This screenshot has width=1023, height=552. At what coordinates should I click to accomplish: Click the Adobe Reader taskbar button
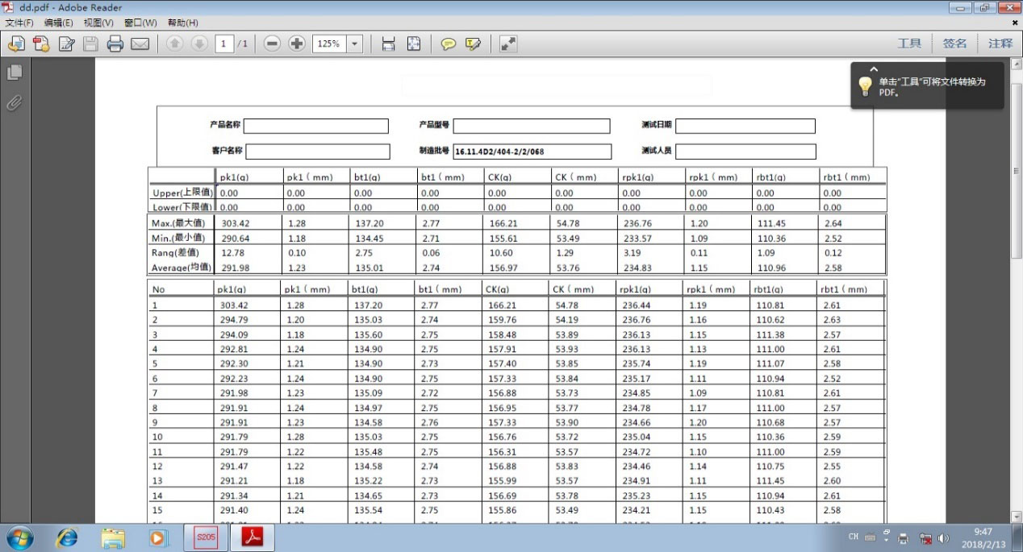pos(253,537)
